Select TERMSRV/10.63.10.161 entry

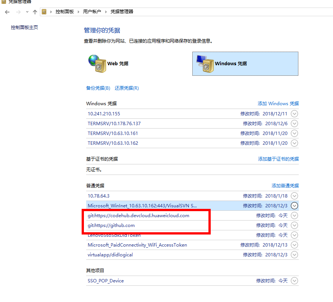point(192,133)
